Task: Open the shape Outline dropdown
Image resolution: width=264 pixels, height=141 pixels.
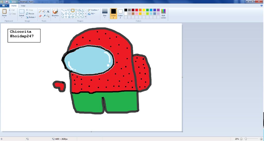Action: 93,10
